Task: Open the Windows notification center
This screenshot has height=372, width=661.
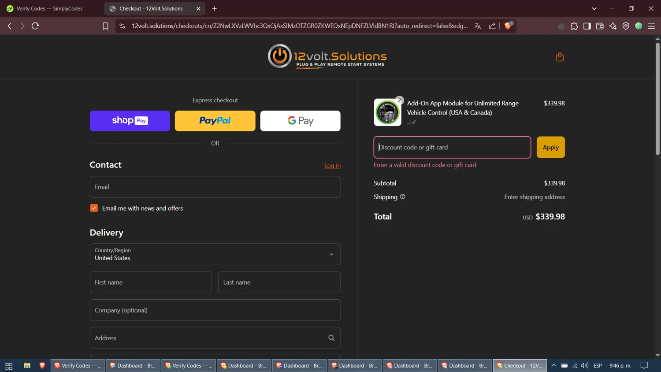Action: (x=644, y=366)
